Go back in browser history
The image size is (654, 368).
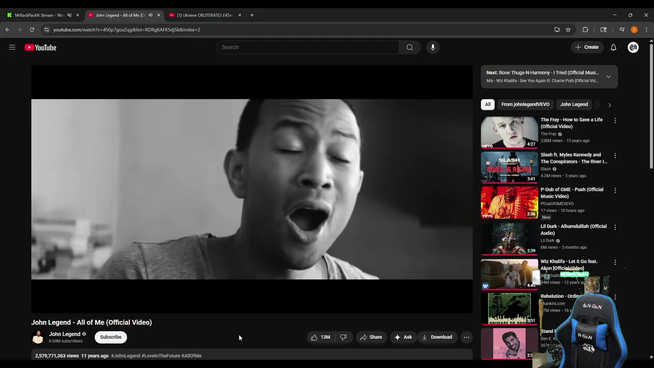[8, 30]
